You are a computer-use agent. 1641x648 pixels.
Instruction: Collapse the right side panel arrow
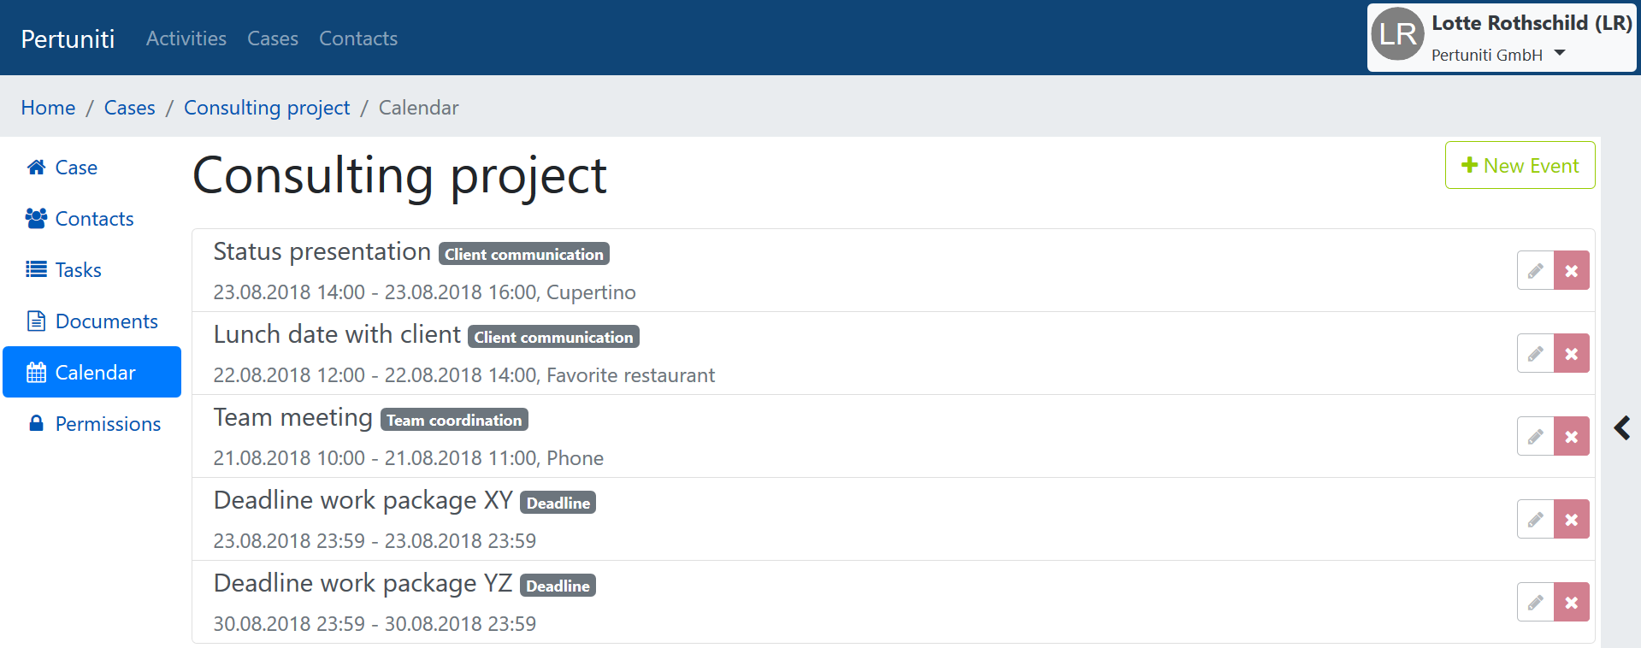pos(1622,427)
